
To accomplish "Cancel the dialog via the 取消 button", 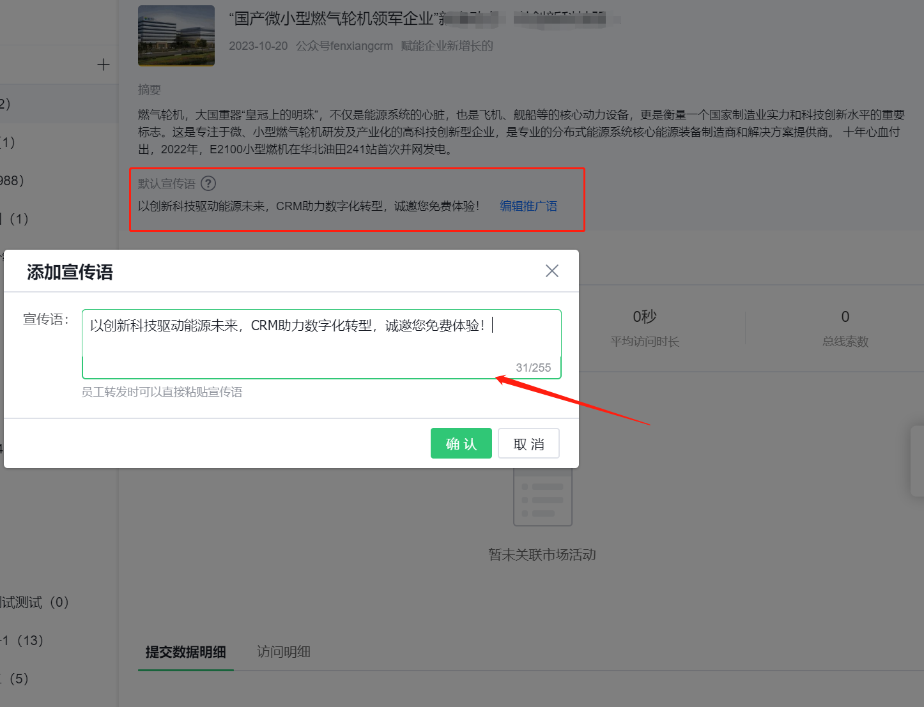I will click(x=528, y=443).
